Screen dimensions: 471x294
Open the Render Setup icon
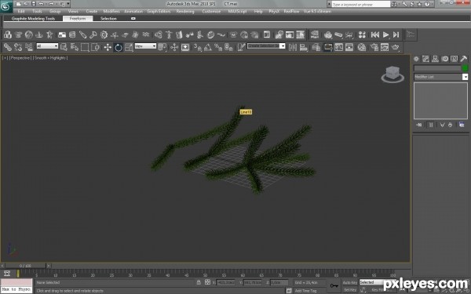coord(374,47)
